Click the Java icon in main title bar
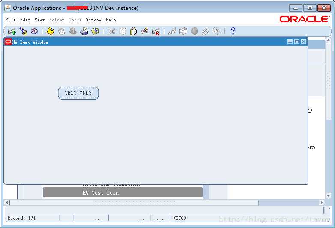Image resolution: width=335 pixels, height=228 pixels. 8,8
